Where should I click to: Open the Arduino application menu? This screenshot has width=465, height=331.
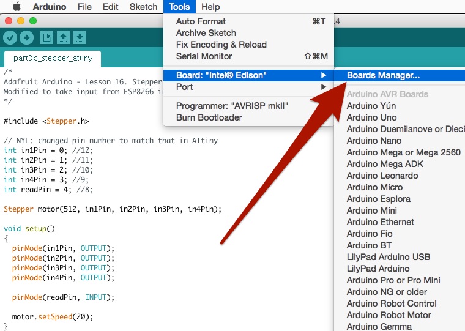coord(50,7)
